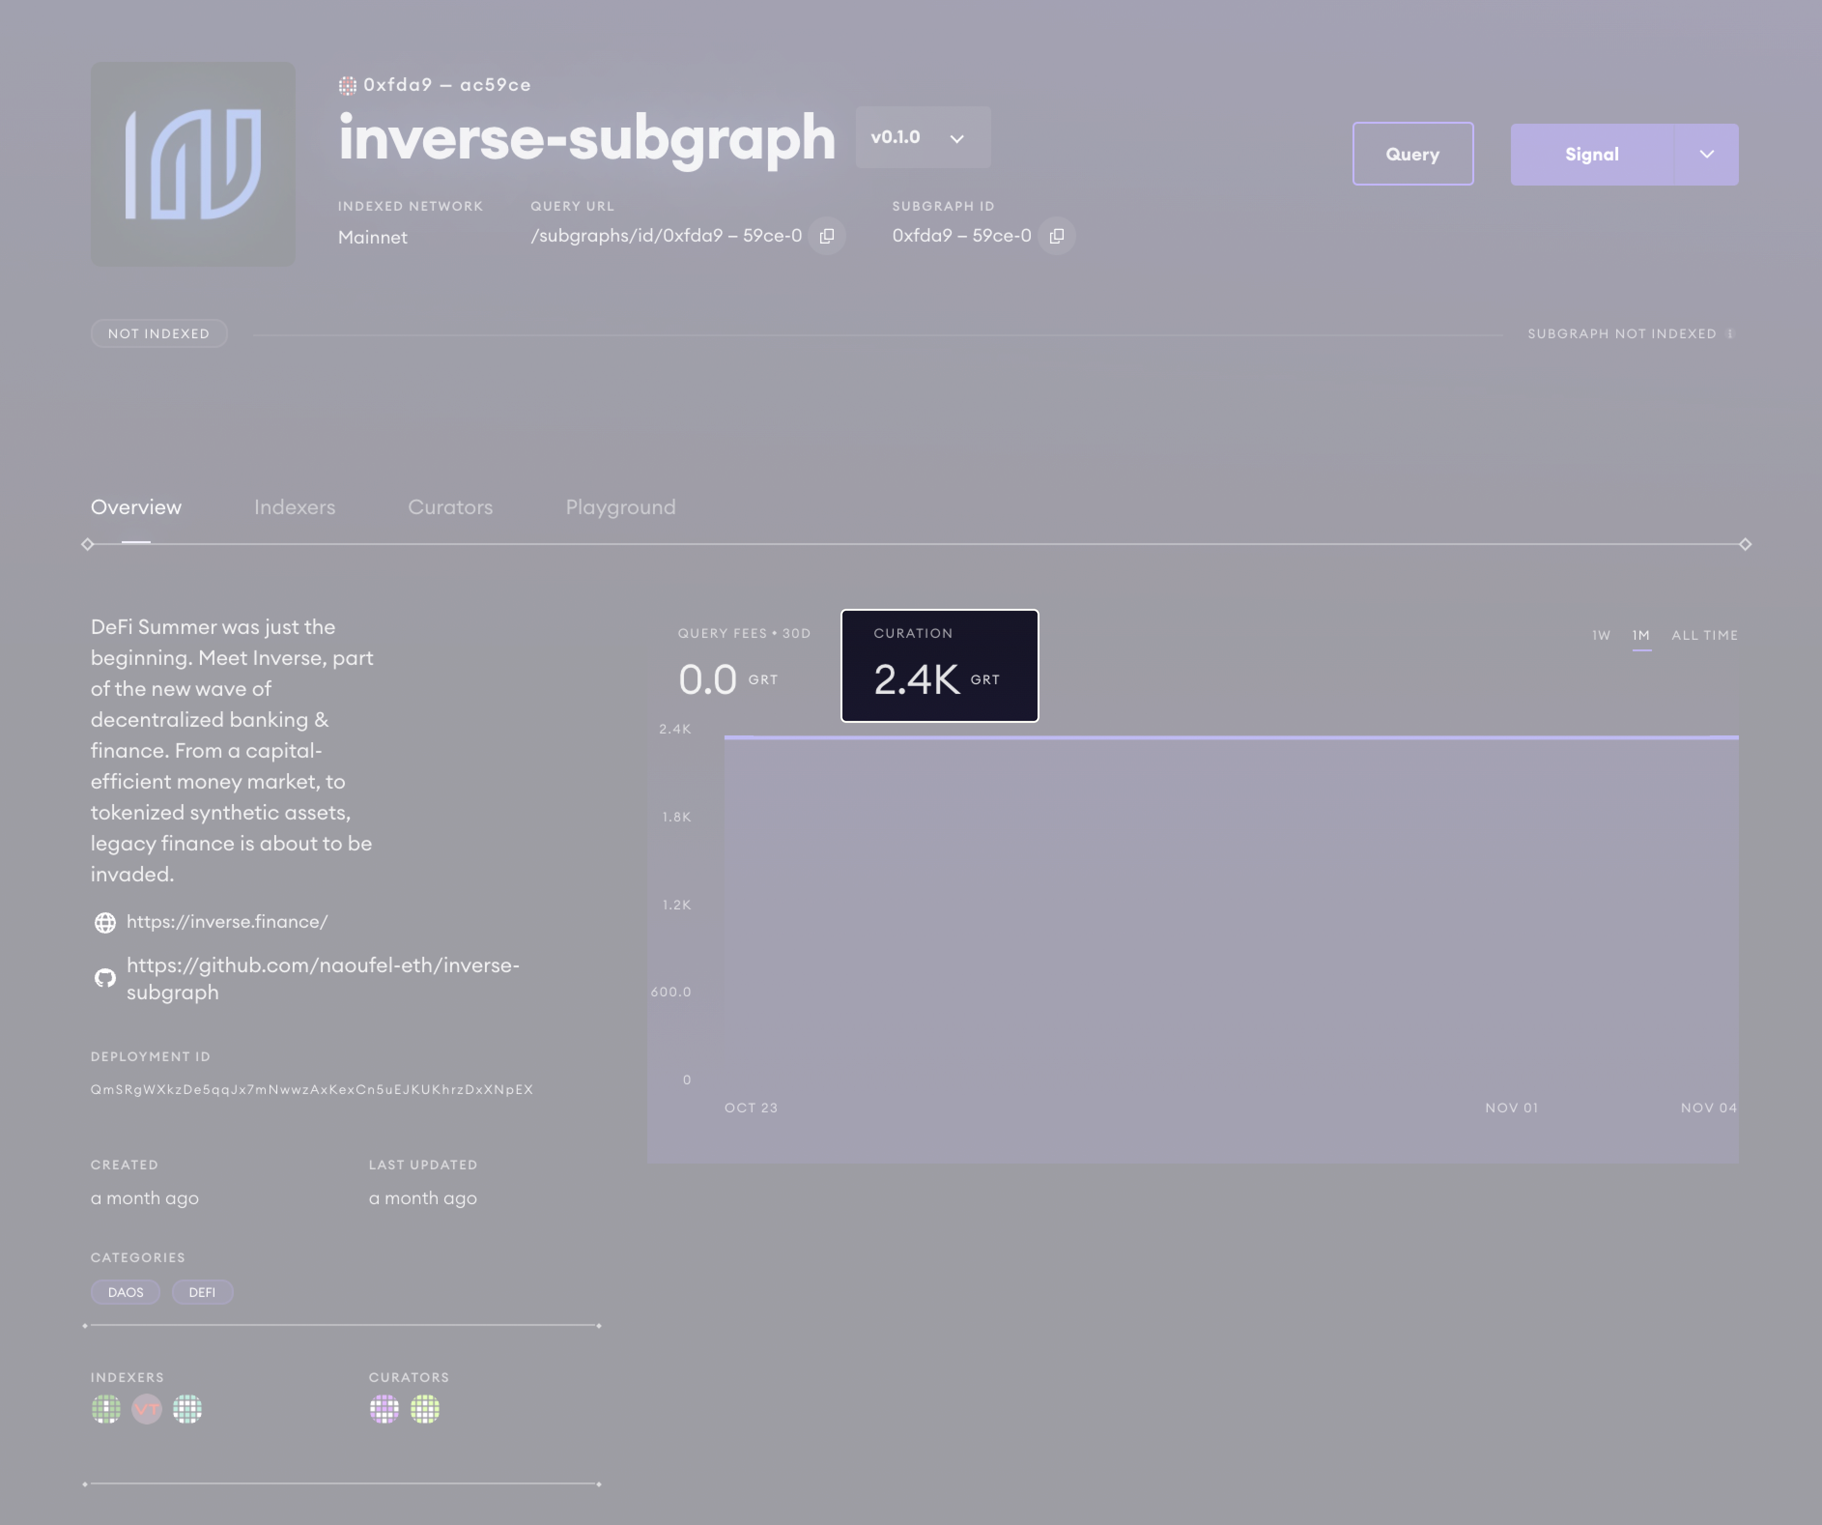Open the yellow-green curator avatar
The width and height of the screenshot is (1822, 1525).
(x=425, y=1409)
